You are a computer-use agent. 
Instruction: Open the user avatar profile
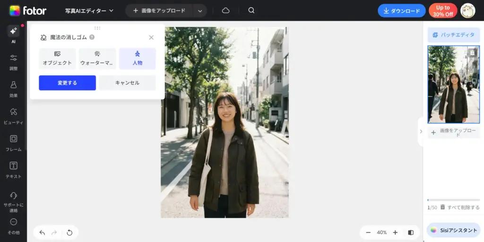coord(467,10)
